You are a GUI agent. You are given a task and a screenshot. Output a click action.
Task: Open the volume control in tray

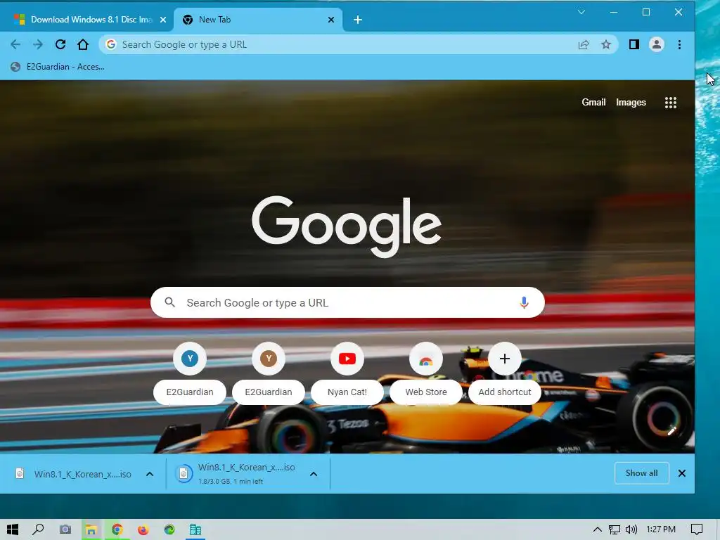(631, 529)
